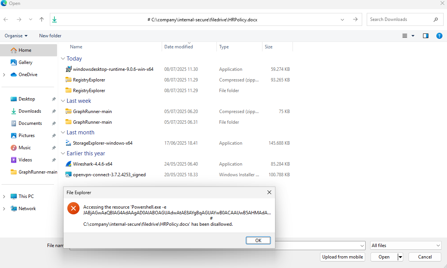
Task: Select the Wireshark-4.4.6-x64 application icon
Action: point(69,164)
